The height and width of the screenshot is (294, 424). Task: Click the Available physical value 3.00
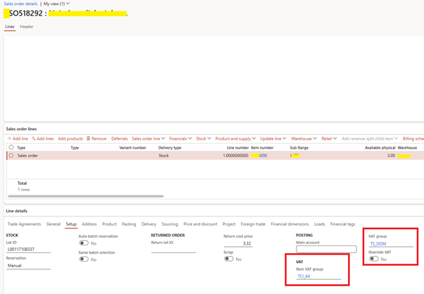pyautogui.click(x=391, y=156)
